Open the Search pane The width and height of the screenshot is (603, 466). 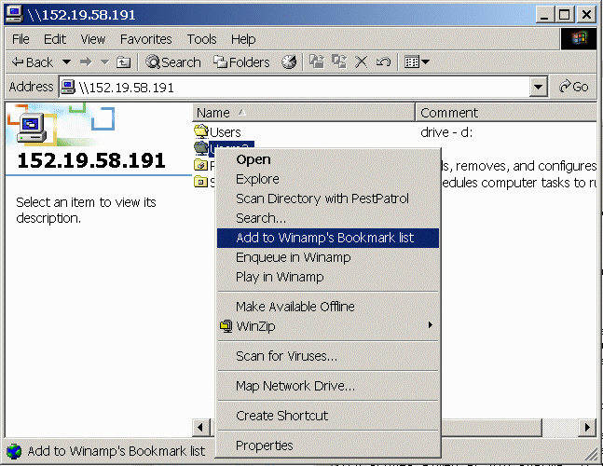pos(173,62)
